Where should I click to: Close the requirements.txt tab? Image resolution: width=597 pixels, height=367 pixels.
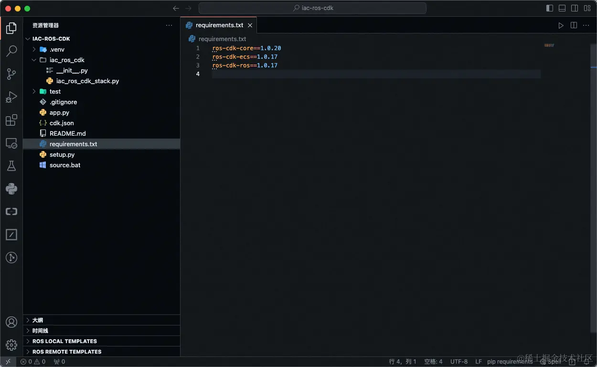(250, 25)
